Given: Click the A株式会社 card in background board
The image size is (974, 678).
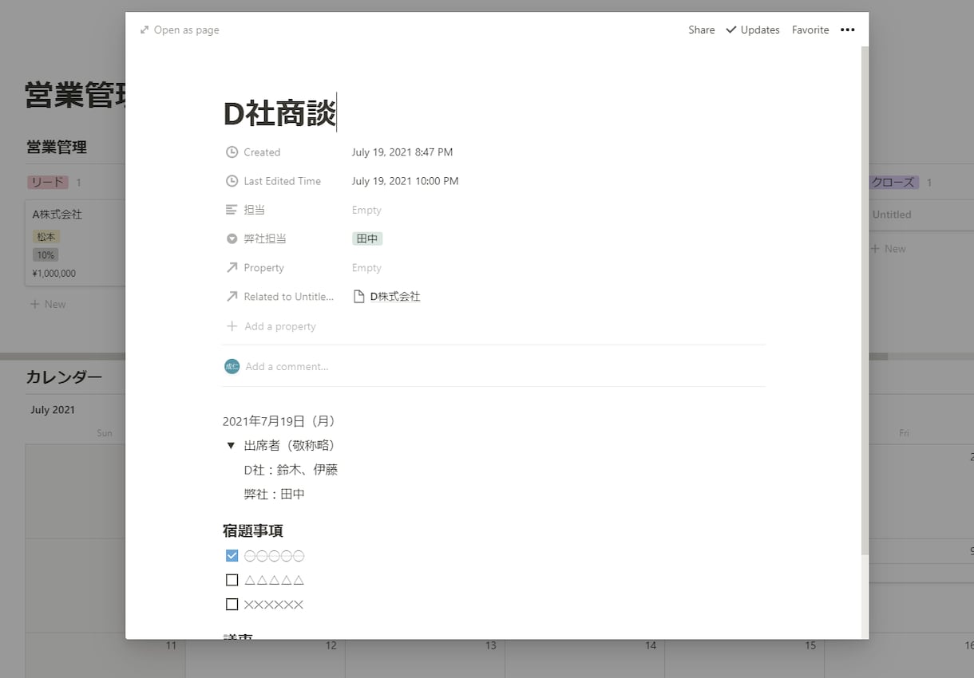Looking at the screenshot, I should (x=76, y=242).
